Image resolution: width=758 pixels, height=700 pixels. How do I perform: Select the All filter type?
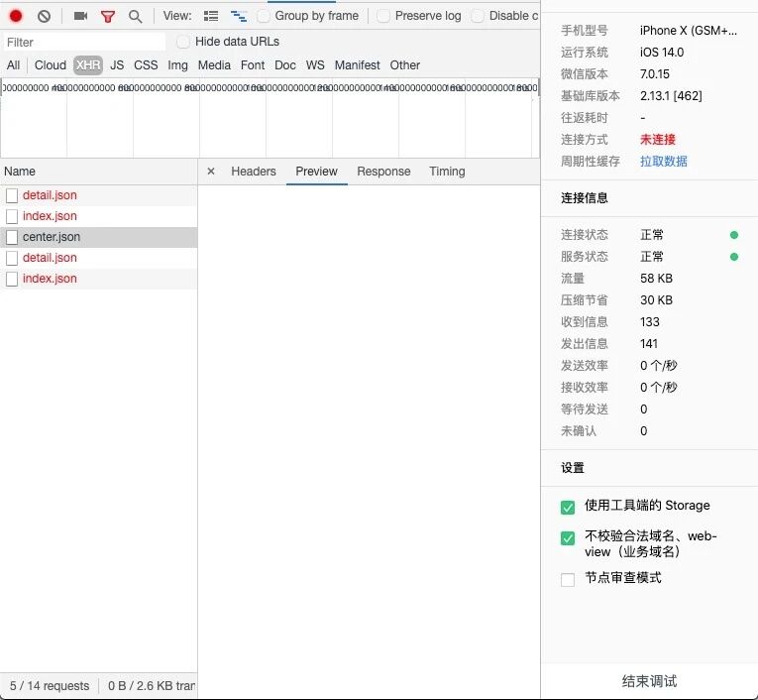pyautogui.click(x=14, y=65)
